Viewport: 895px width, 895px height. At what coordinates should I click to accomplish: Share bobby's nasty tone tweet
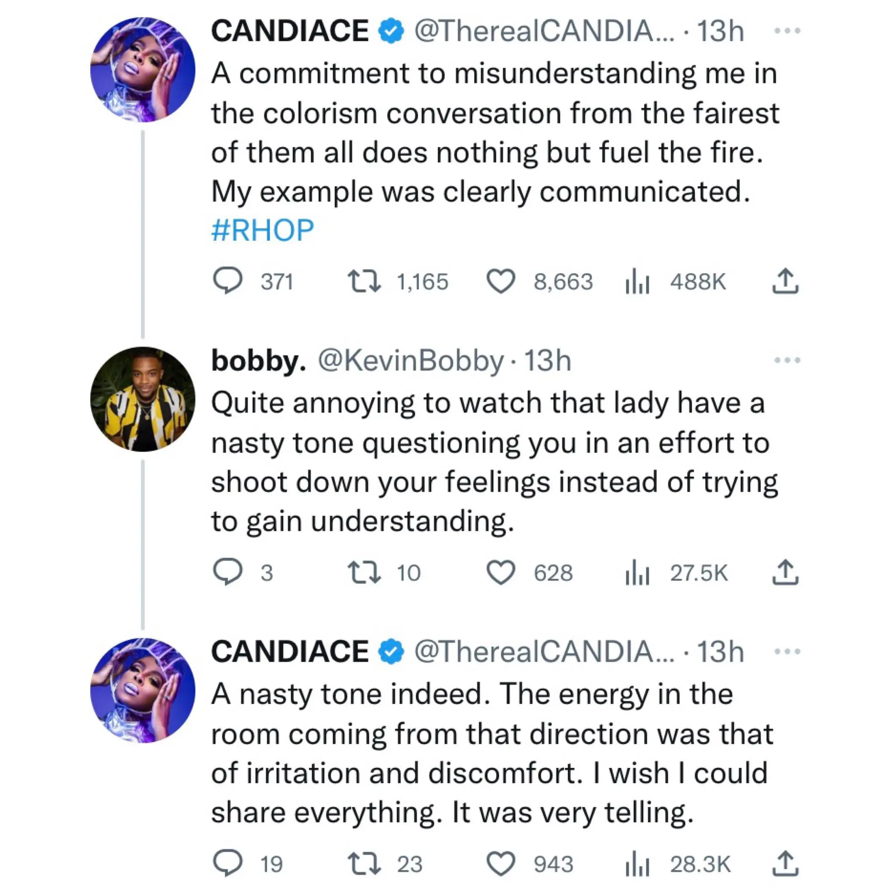[x=785, y=572]
